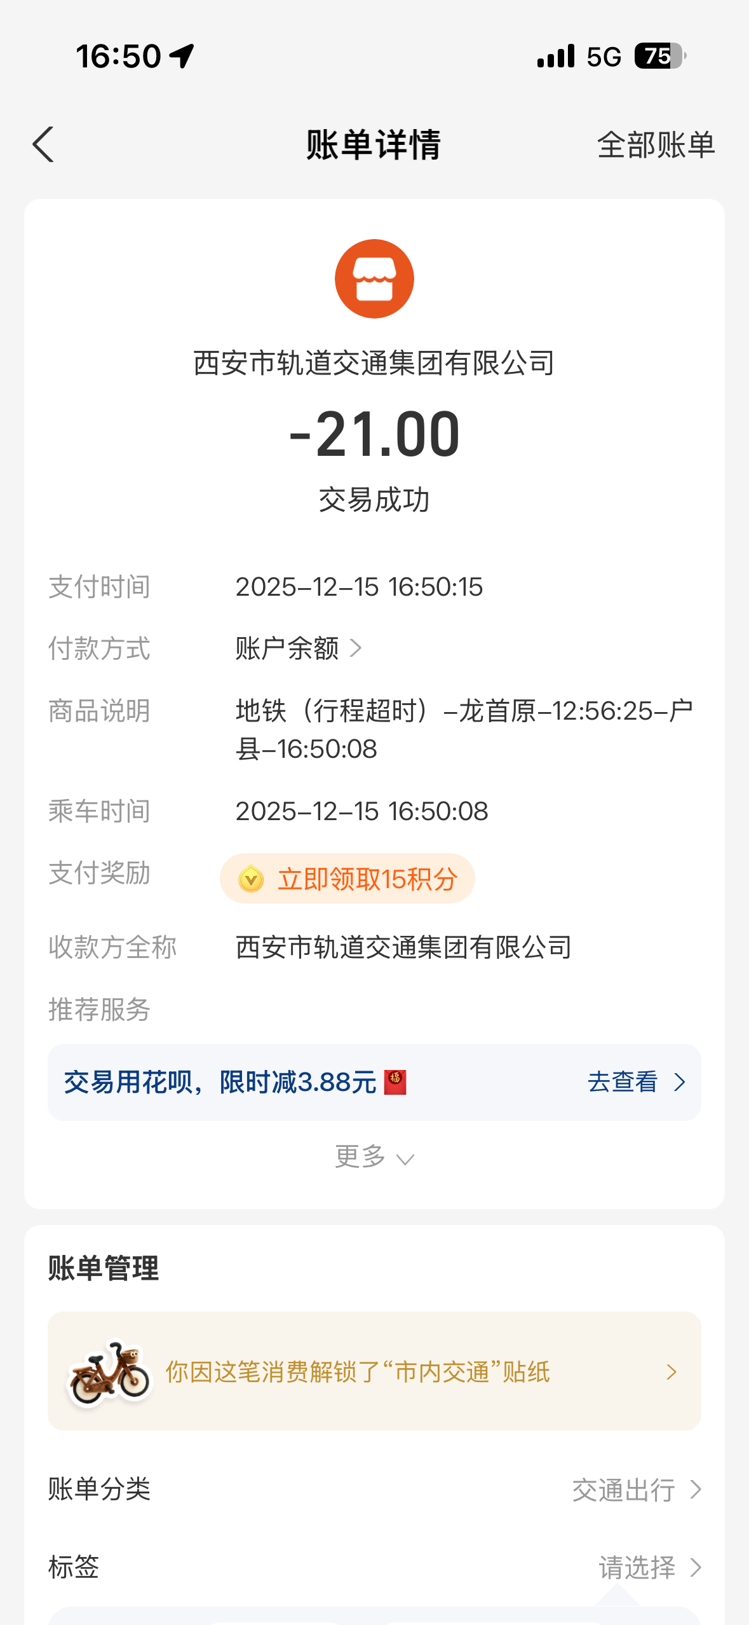The width and height of the screenshot is (749, 1625).
Task: Open 全部账单 in the header
Action: coord(656,145)
